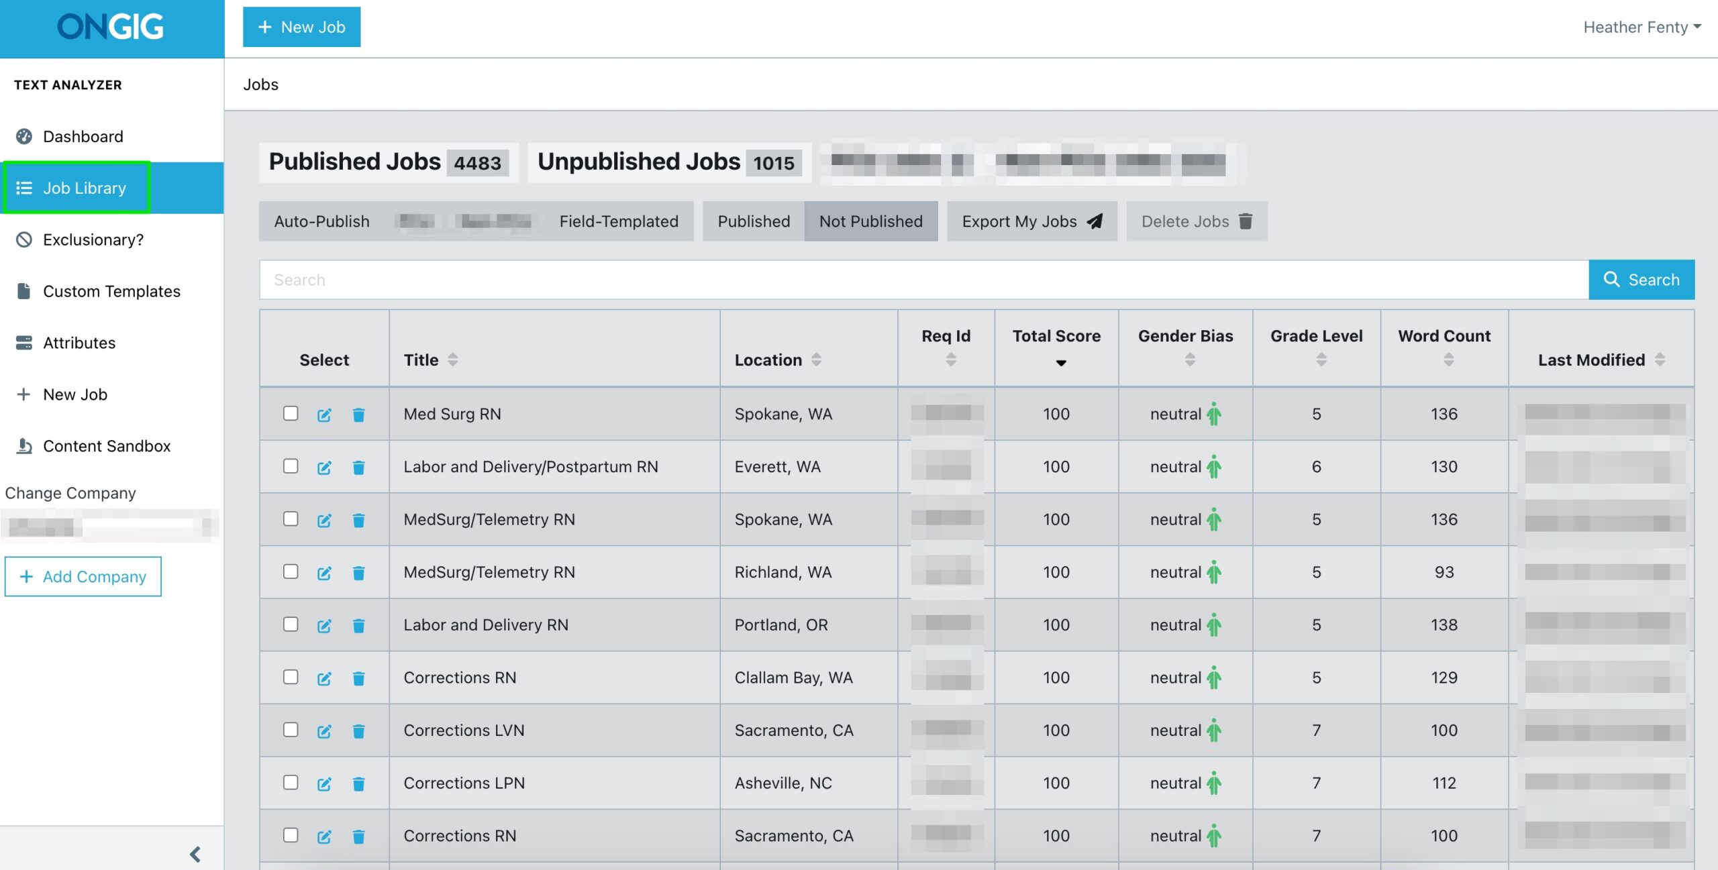The height and width of the screenshot is (870, 1718).
Task: Edit MedSurg/Telemetry RN Spokane job
Action: click(324, 521)
